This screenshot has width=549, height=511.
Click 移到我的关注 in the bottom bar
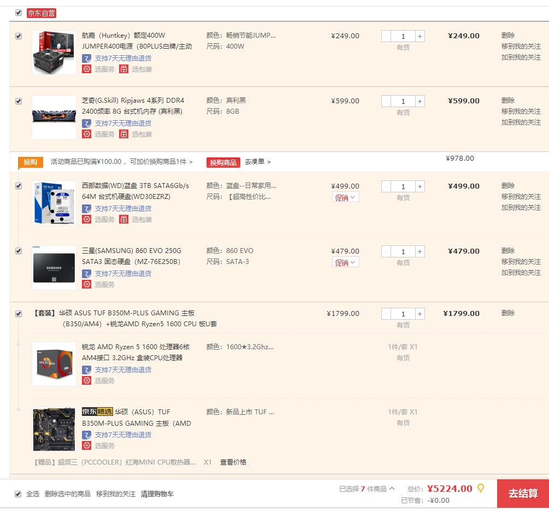[116, 494]
